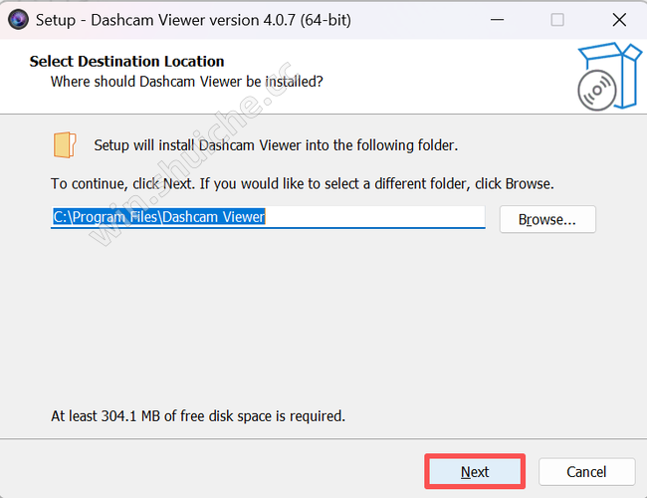
Task: Click 'Where should Dashcam Viewer be installed?' text
Action: click(186, 82)
